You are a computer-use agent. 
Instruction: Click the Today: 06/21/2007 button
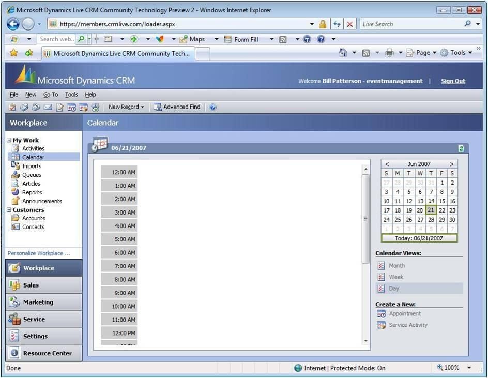coord(419,238)
